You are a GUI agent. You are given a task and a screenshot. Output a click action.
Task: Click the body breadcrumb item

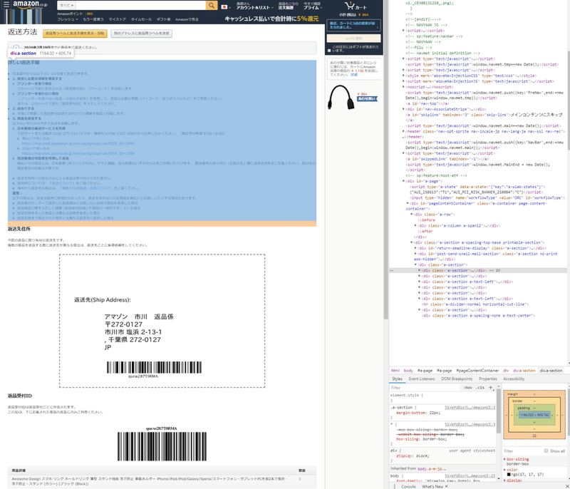point(408,371)
